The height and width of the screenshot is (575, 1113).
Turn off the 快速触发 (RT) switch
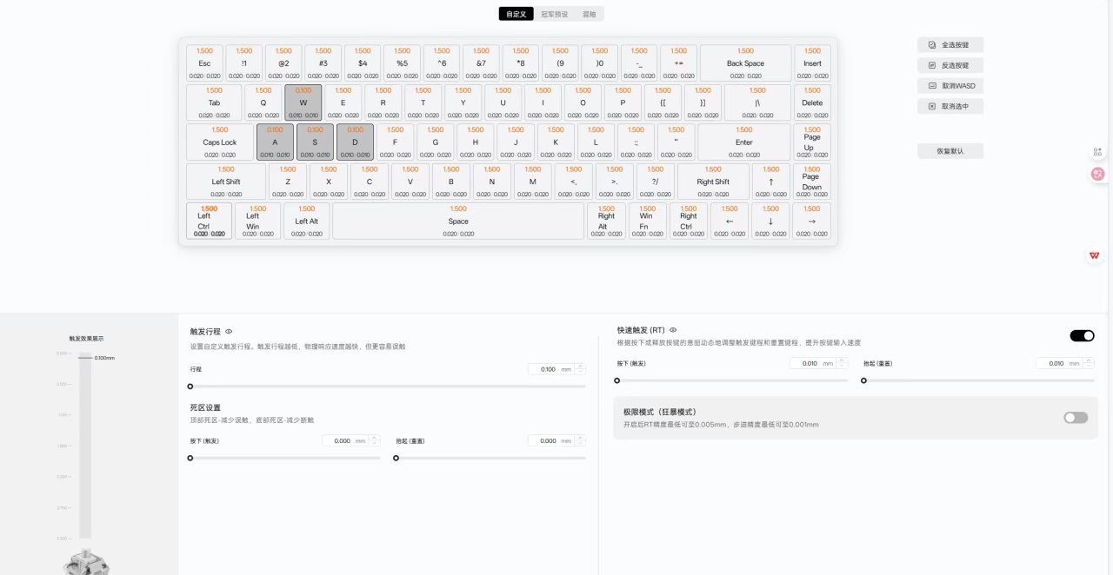coord(1082,335)
